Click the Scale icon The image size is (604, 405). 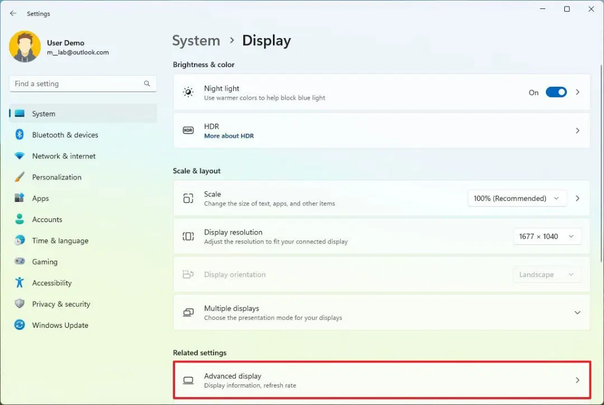[x=188, y=198]
